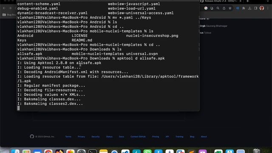The height and width of the screenshot is (153, 272).
Task: Close the Release Allsafe v1.4 tab
Action: [241, 1]
